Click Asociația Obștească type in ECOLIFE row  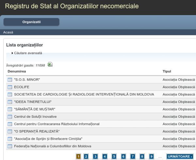pyautogui.click(x=179, y=87)
